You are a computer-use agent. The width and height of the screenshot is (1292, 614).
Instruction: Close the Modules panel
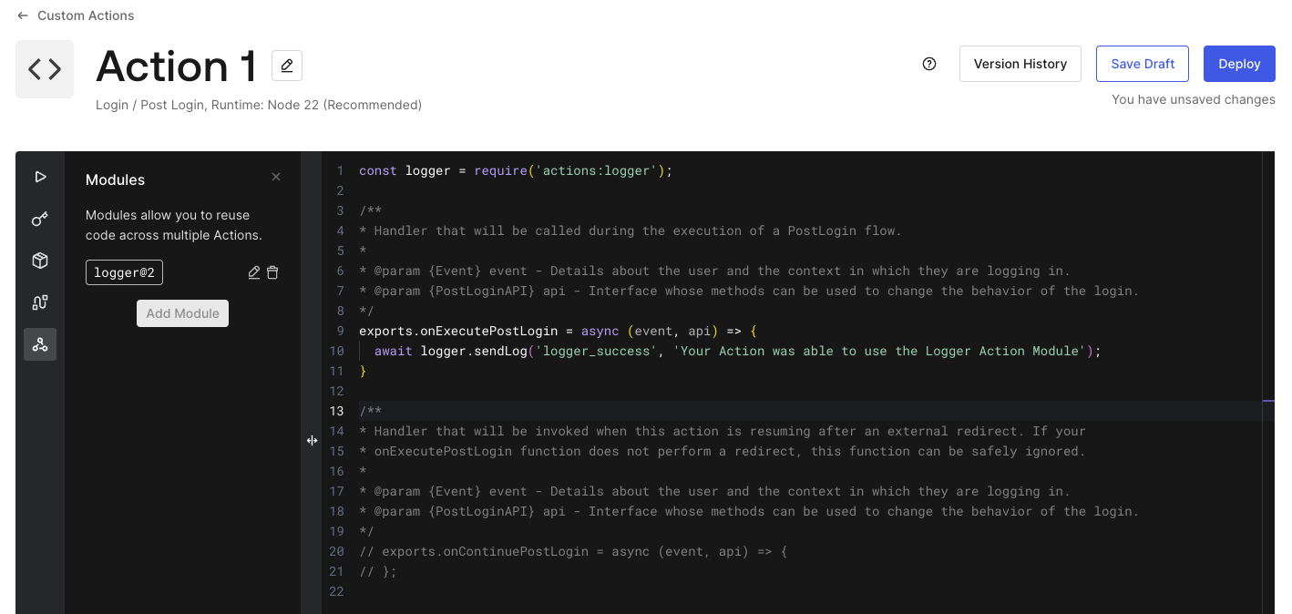click(x=276, y=177)
